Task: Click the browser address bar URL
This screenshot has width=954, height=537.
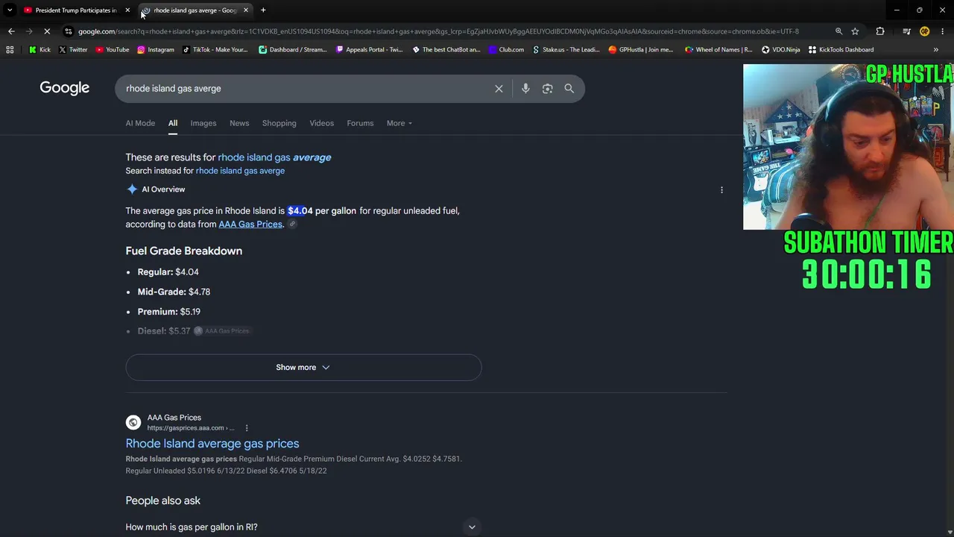Action: (x=438, y=31)
